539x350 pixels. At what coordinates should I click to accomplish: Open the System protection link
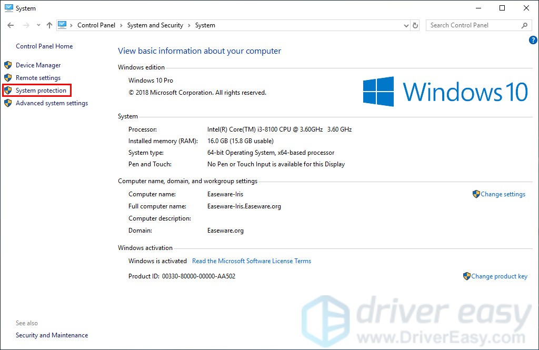(x=41, y=91)
